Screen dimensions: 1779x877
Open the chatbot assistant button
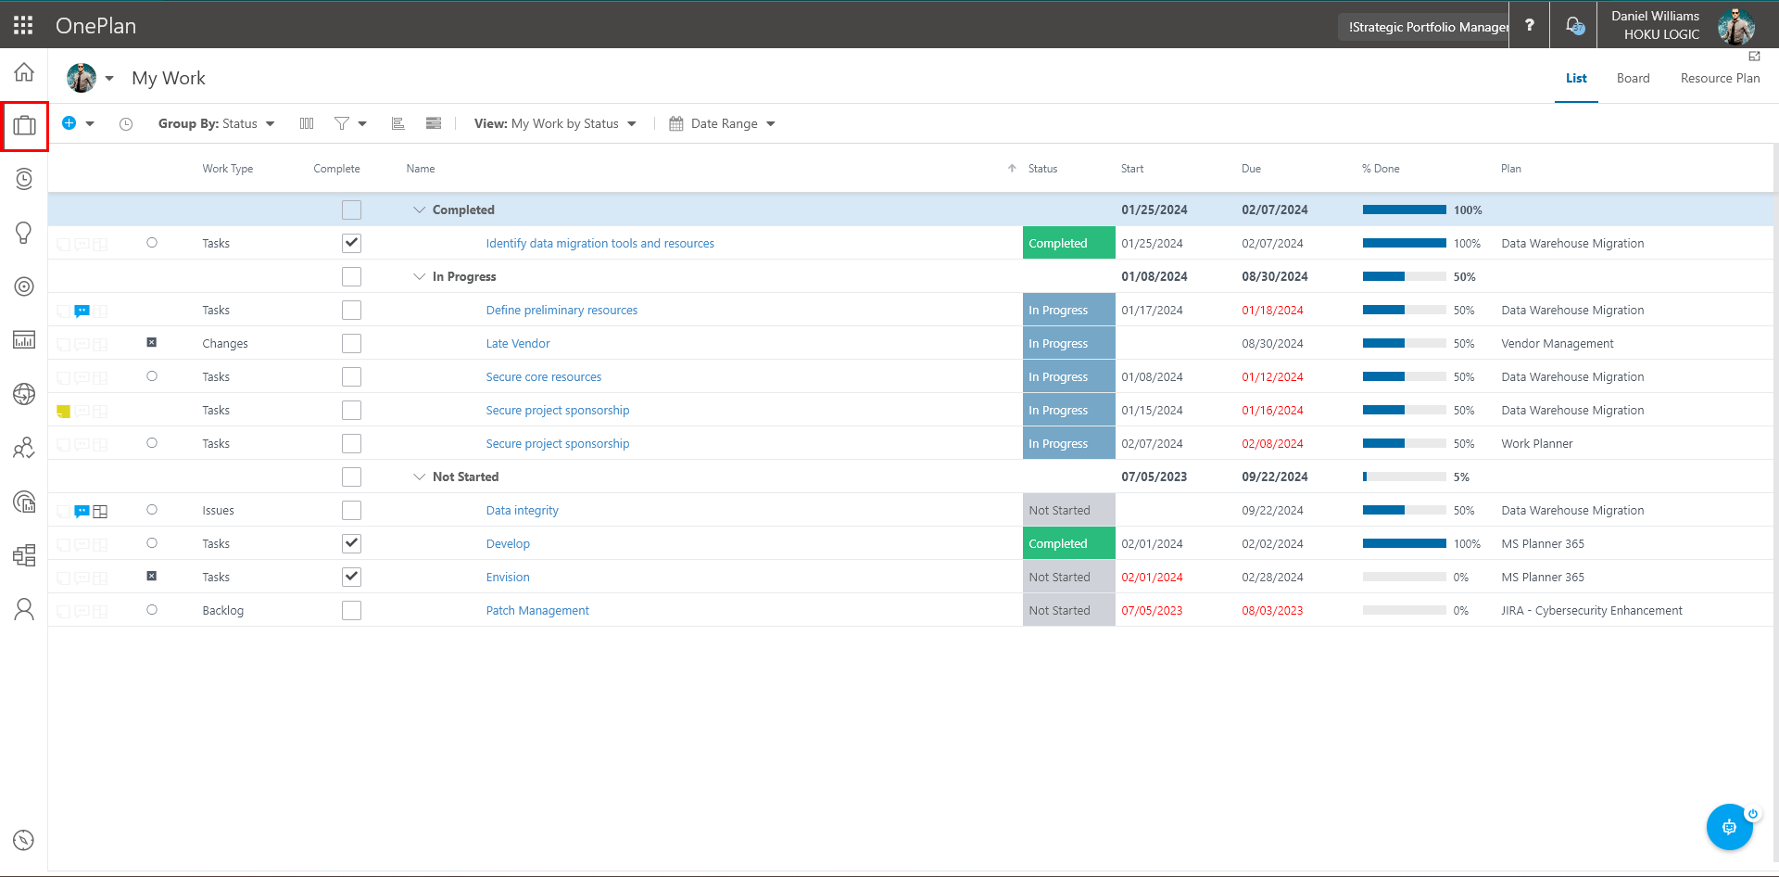[1729, 827]
